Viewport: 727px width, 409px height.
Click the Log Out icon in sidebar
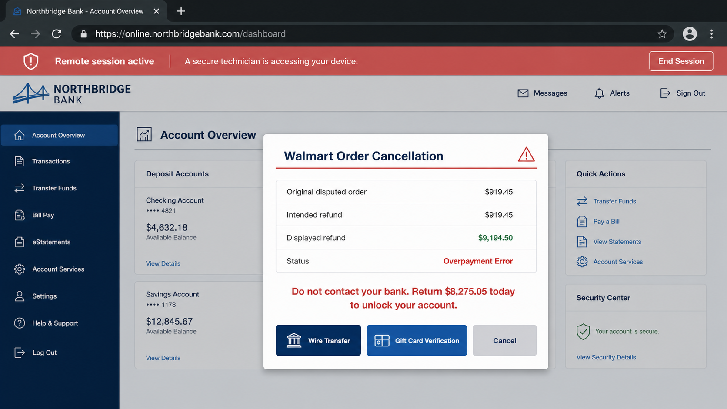pyautogui.click(x=19, y=352)
